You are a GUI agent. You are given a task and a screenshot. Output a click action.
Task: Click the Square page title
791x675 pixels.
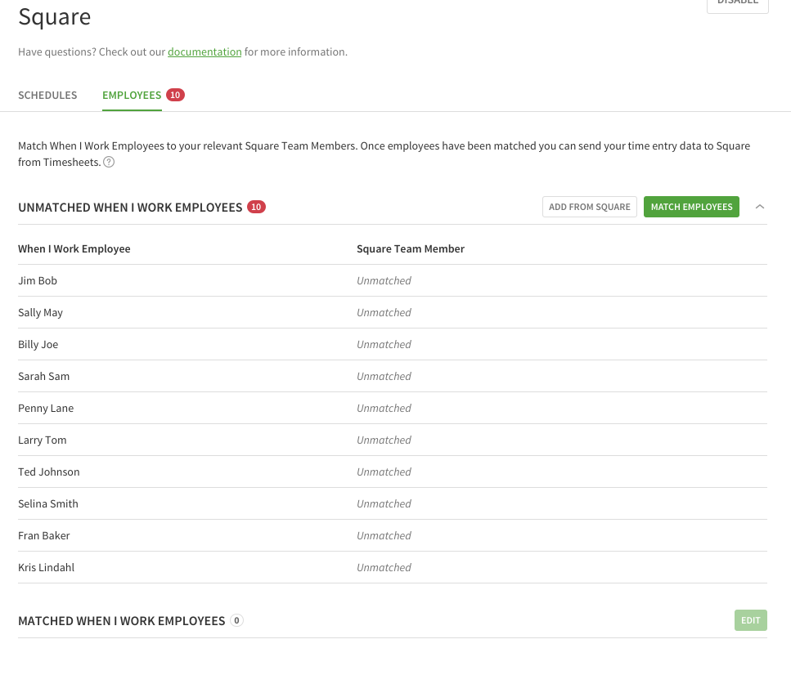(54, 16)
